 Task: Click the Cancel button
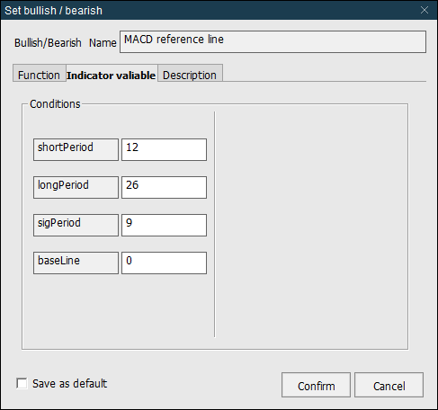tap(389, 385)
